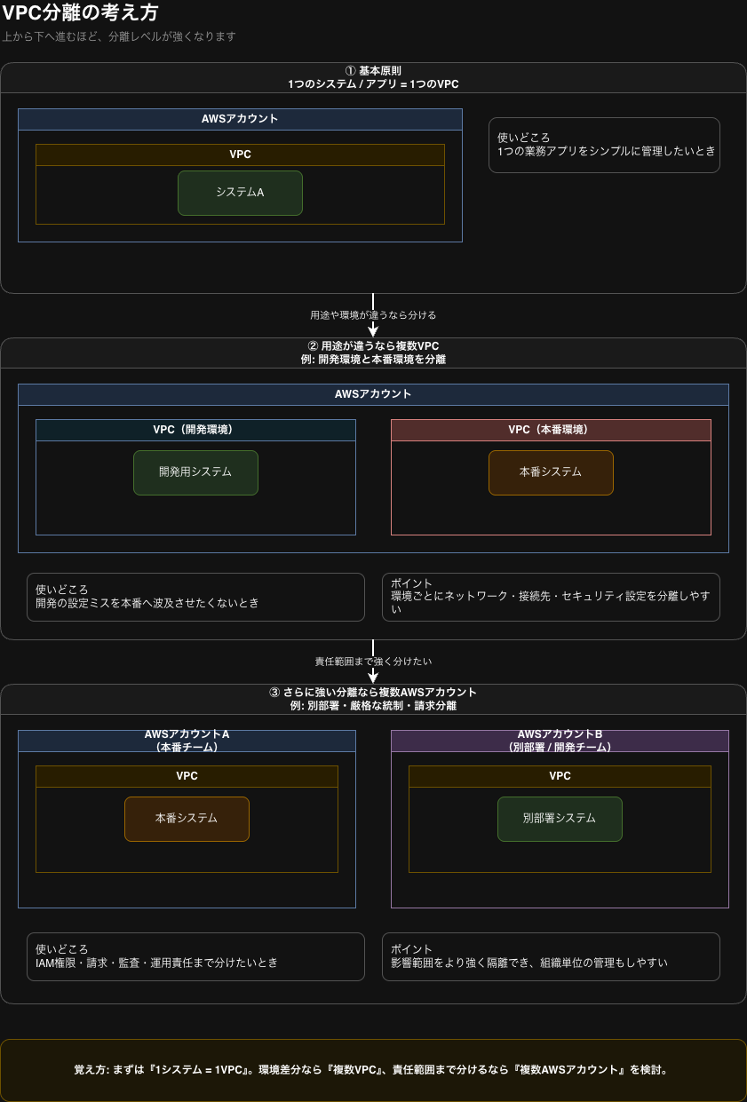747x1102 pixels.
Task: Click the 本番システム node inside AWSアカウントA
Action: 187,819
